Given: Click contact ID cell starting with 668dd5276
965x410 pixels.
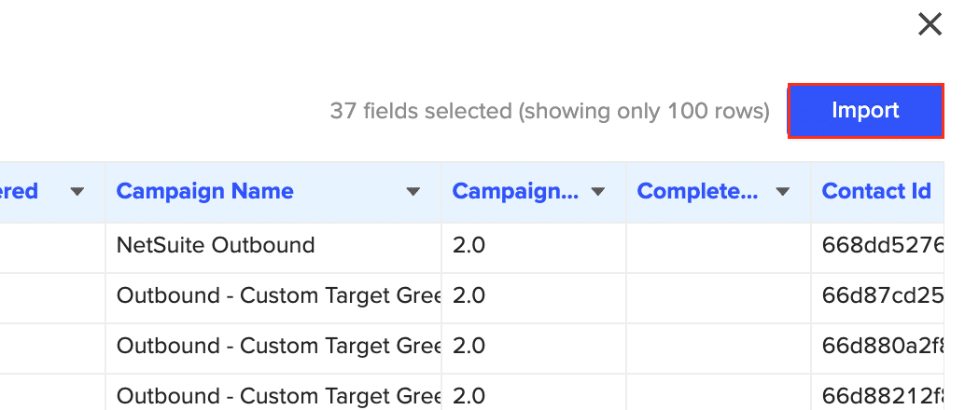Looking at the screenshot, I should click(x=882, y=245).
